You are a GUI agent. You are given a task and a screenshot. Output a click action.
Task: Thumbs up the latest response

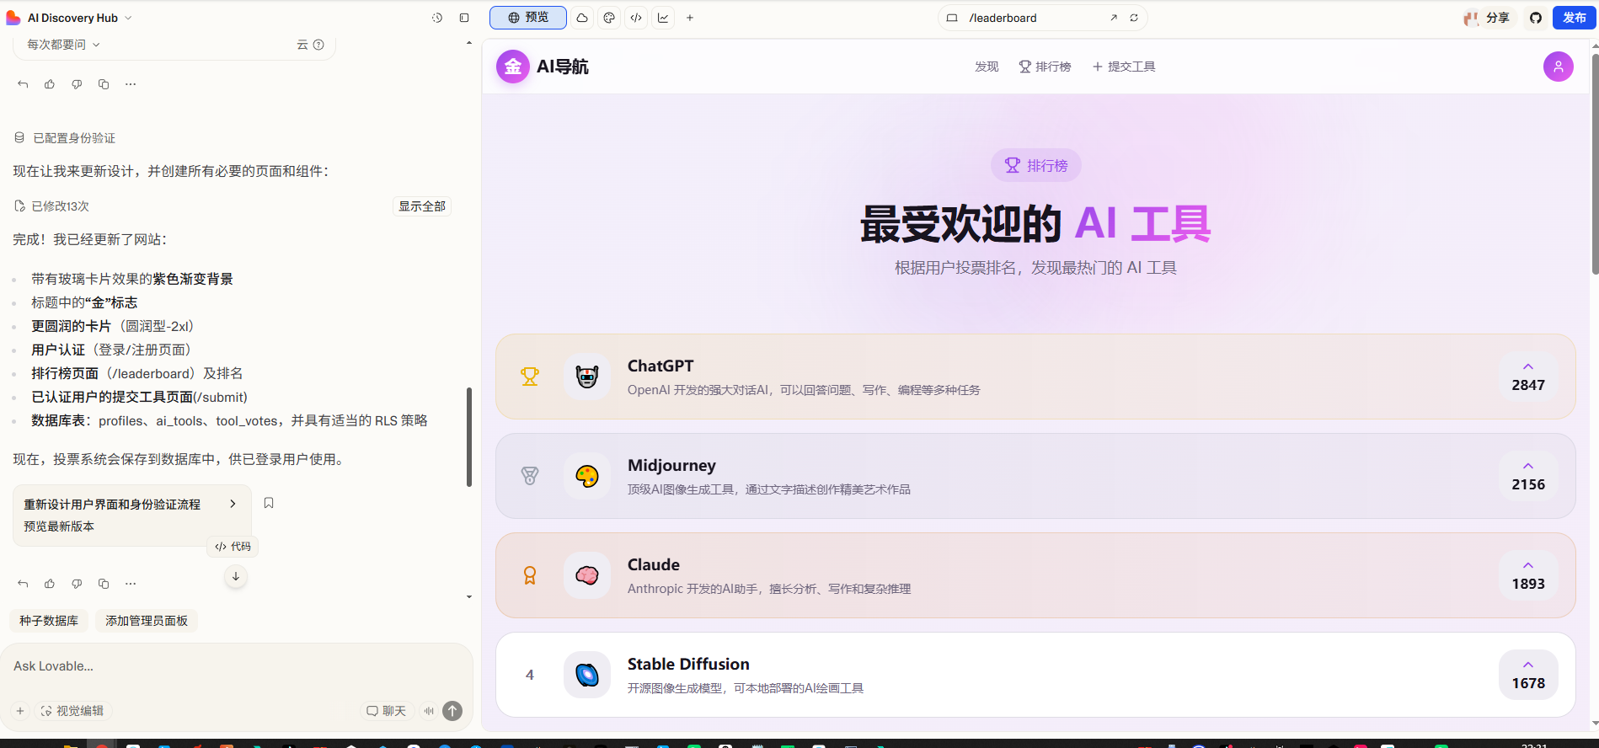[50, 583]
